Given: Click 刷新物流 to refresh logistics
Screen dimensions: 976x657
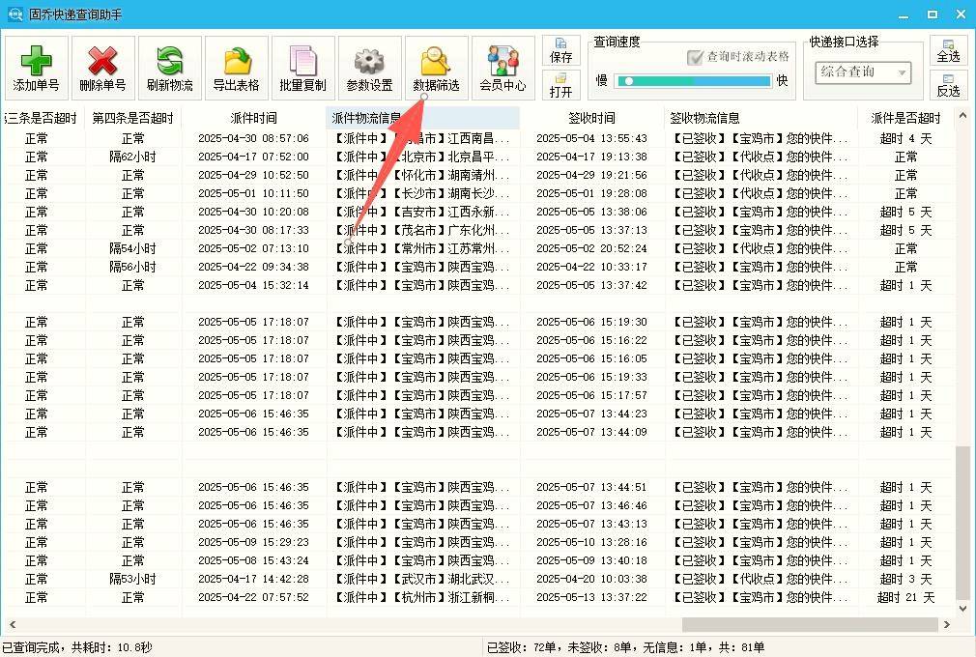Looking at the screenshot, I should click(167, 66).
